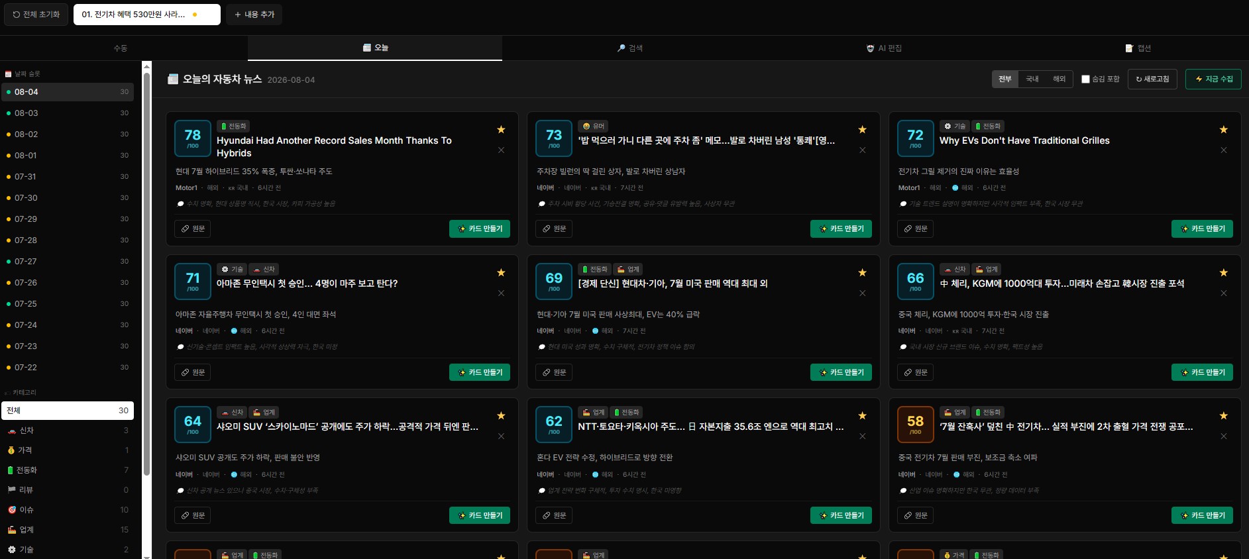
Task: Toggle star on 아마존 무인택시 첫 승인 card
Action: 501,273
